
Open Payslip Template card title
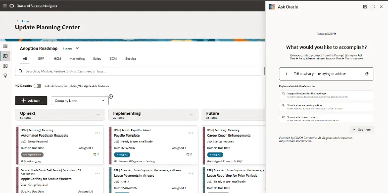click(x=127, y=136)
